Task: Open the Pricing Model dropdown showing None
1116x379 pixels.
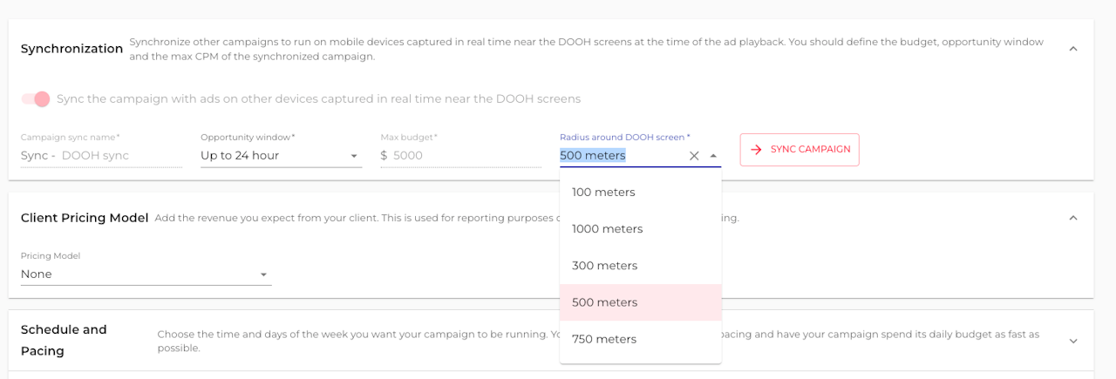Action: coord(146,274)
